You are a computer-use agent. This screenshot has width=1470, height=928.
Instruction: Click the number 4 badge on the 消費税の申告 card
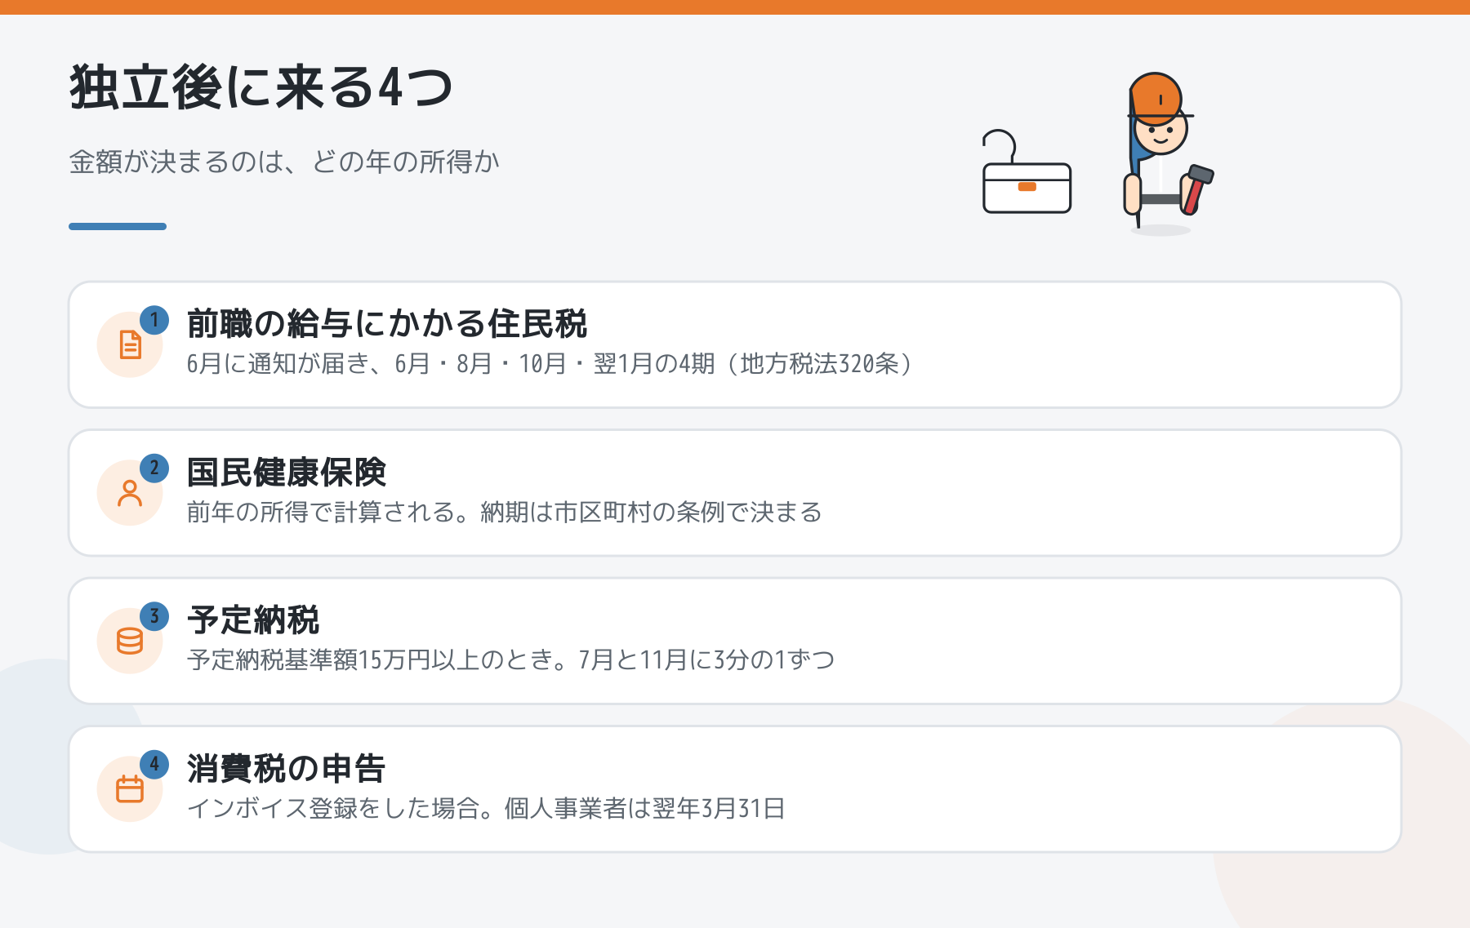[154, 765]
